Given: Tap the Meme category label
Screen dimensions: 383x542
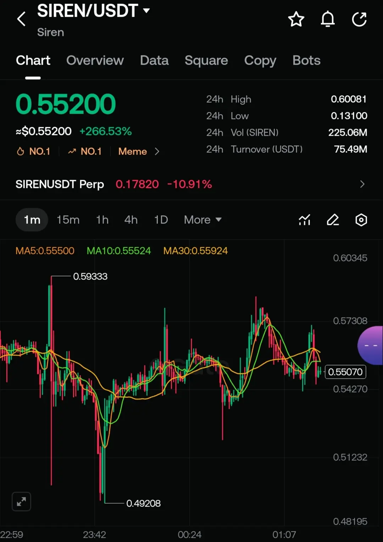Looking at the screenshot, I should (x=133, y=152).
